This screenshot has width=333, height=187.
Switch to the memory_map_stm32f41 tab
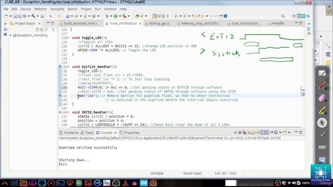tap(200, 23)
